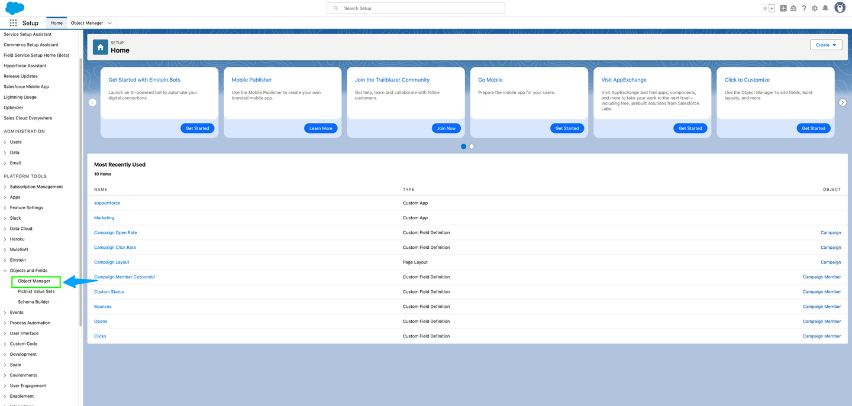Click the favorites star icon
Viewport: 852px width, 406px height.
765,8
